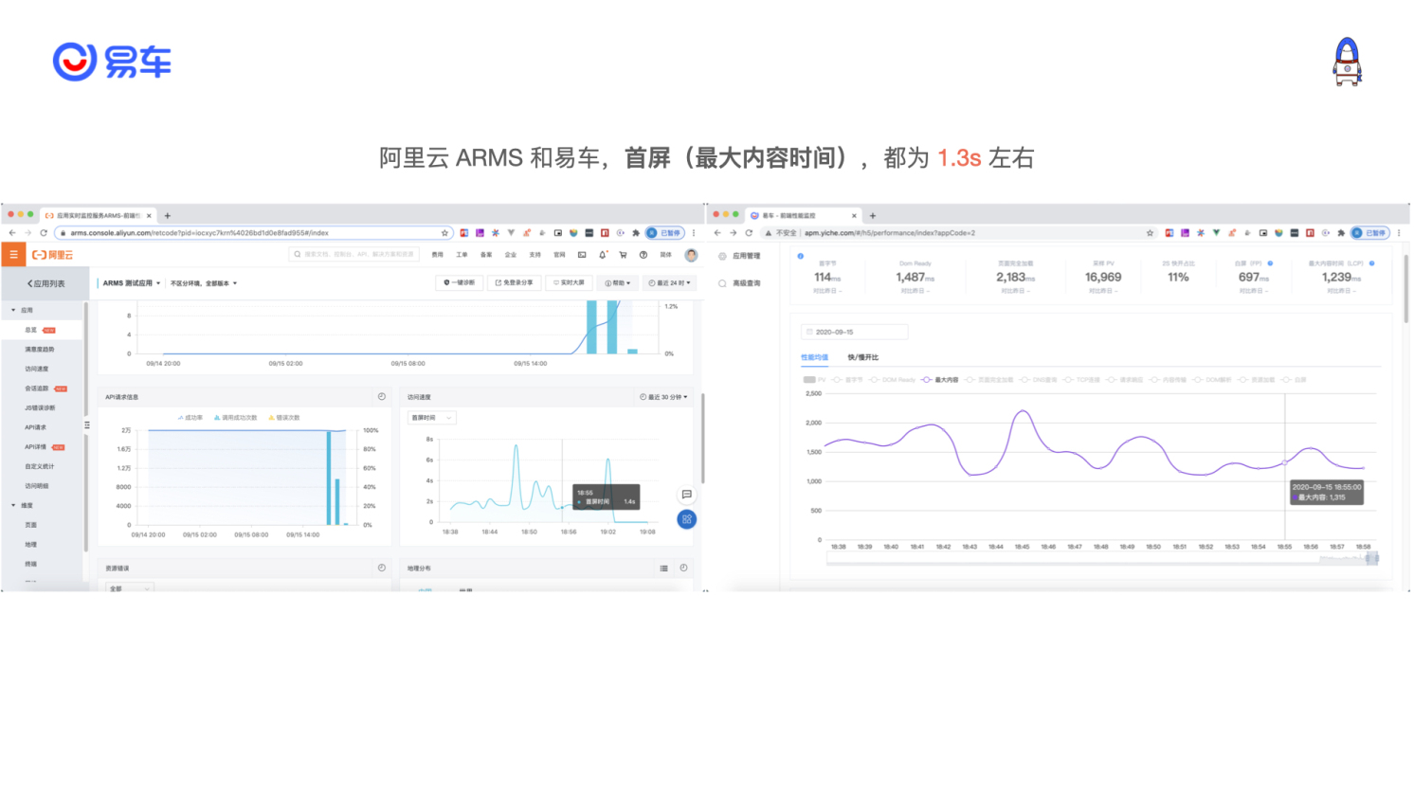
Task: Open 高级查询 in 易车 sidebar
Action: [x=739, y=283]
